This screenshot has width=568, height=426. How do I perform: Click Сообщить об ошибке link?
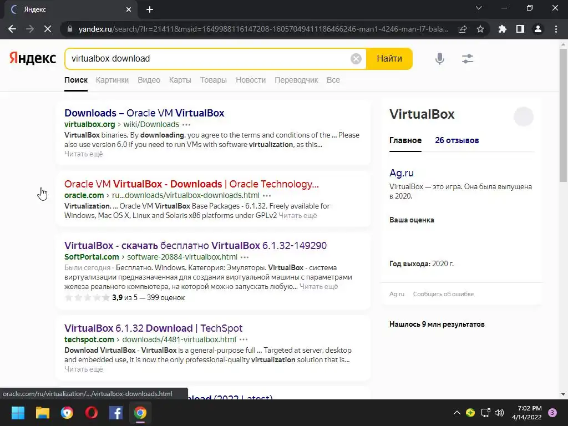click(x=443, y=294)
